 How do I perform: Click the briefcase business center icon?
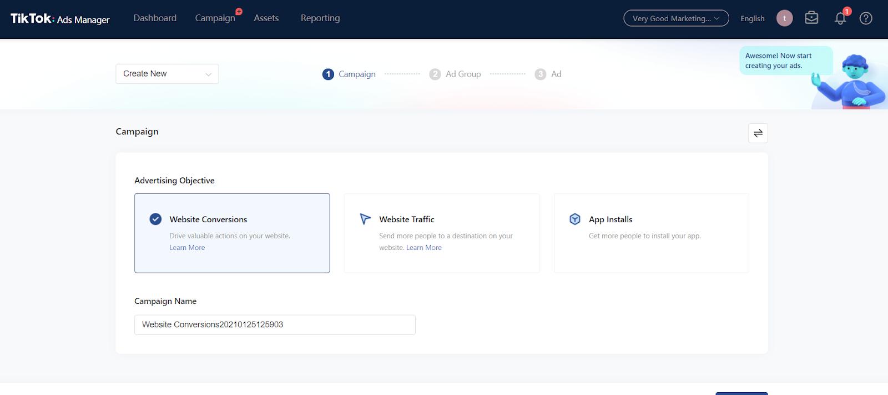pos(811,18)
